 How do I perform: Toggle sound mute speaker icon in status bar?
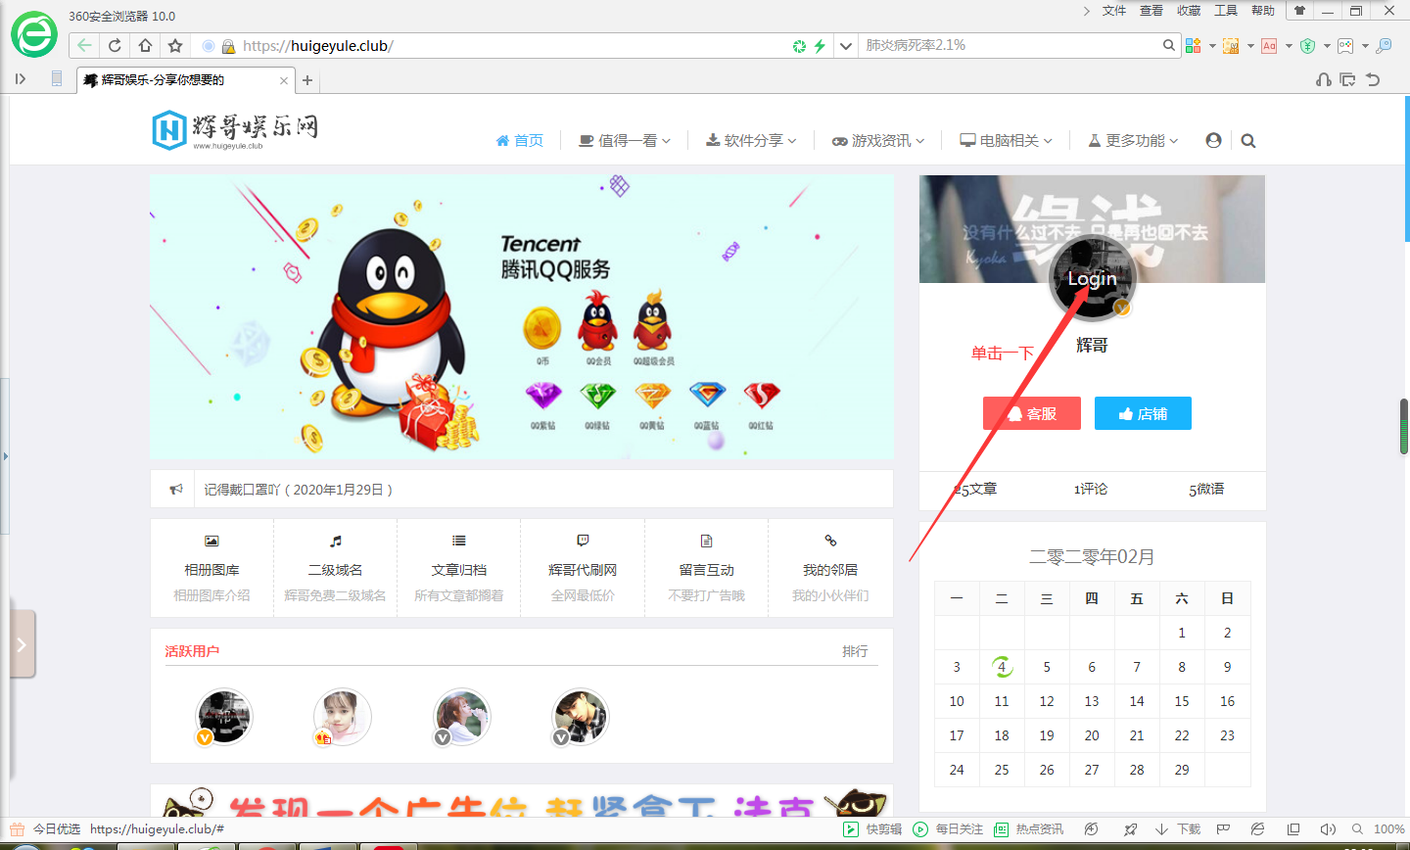pos(1328,829)
